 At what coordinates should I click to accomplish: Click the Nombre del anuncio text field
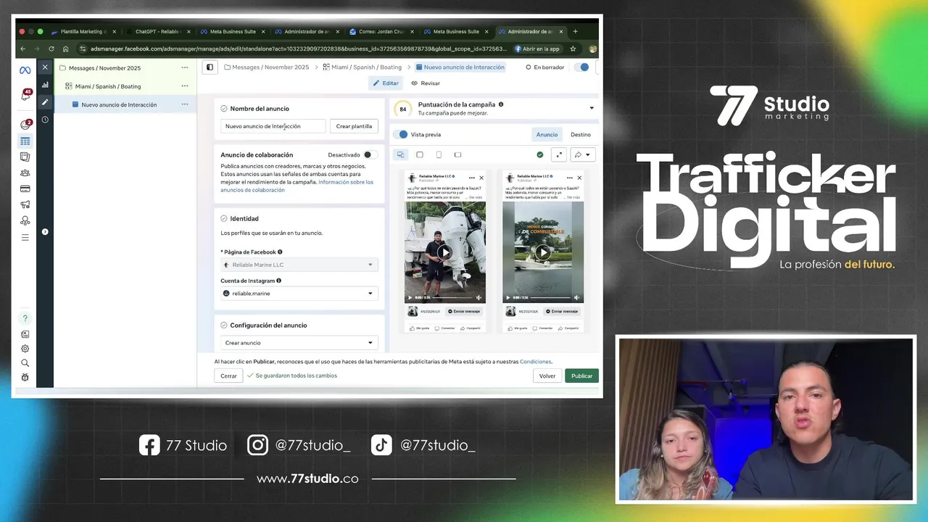click(x=273, y=126)
